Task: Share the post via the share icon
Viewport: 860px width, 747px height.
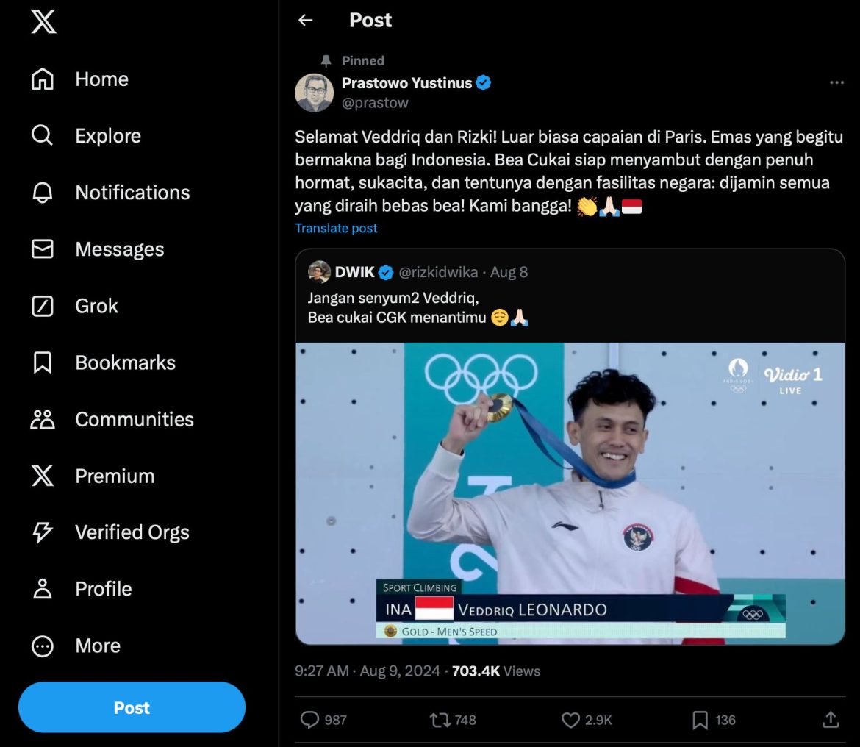Action: point(830,720)
